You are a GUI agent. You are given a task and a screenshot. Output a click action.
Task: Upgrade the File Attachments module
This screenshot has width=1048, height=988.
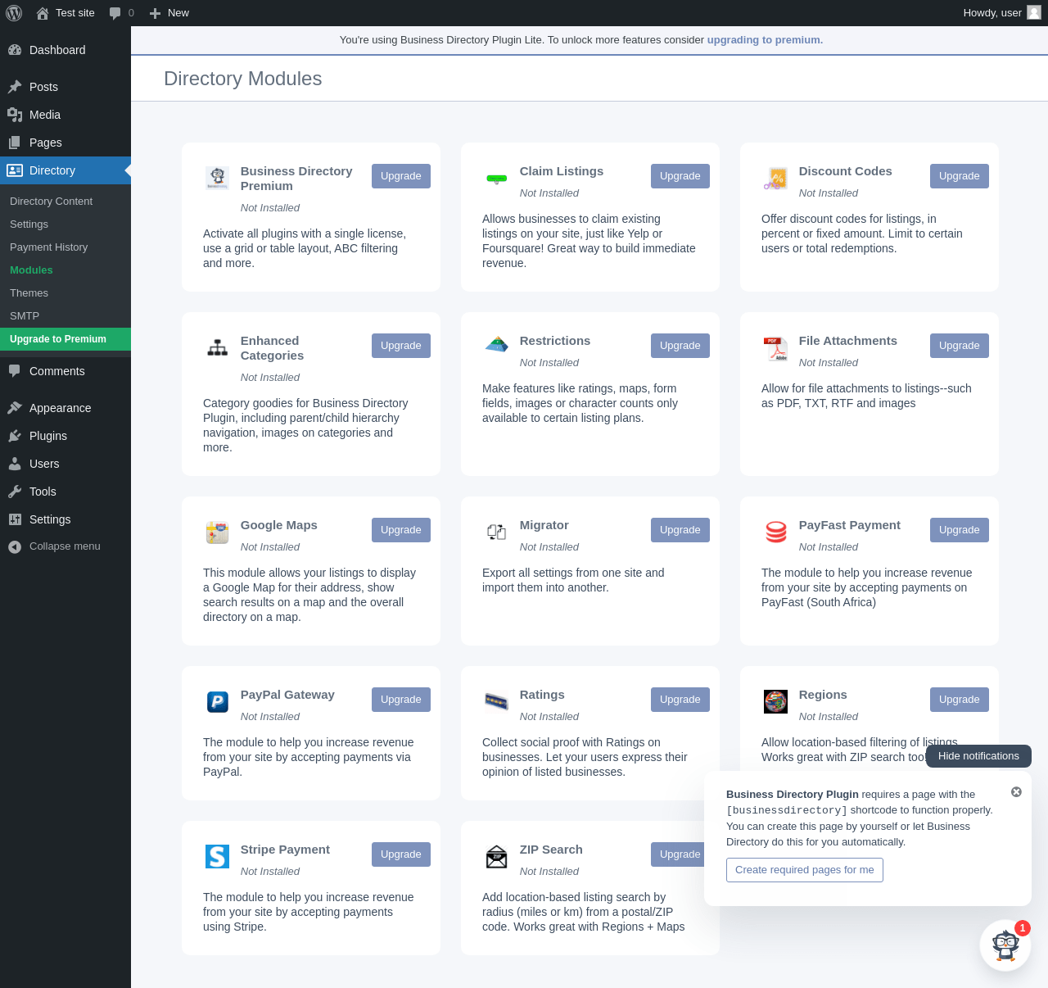click(x=960, y=346)
